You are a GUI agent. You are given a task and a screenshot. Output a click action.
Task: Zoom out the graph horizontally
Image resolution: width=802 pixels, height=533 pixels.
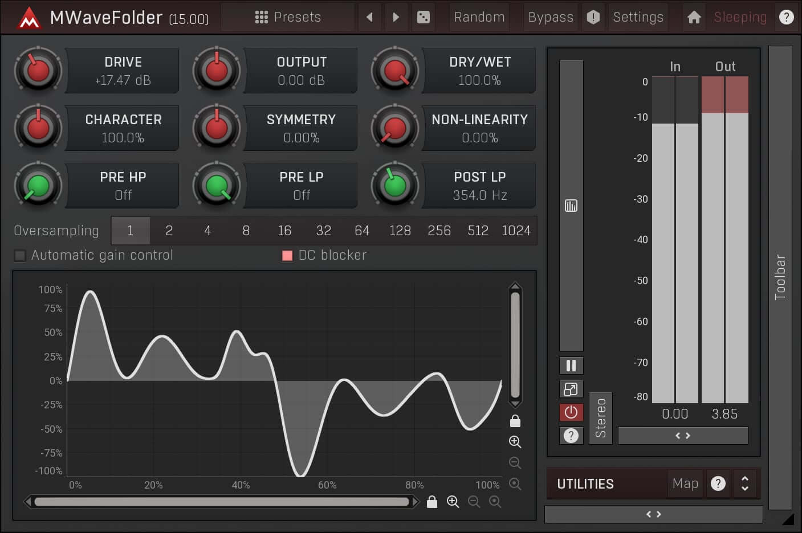click(474, 502)
